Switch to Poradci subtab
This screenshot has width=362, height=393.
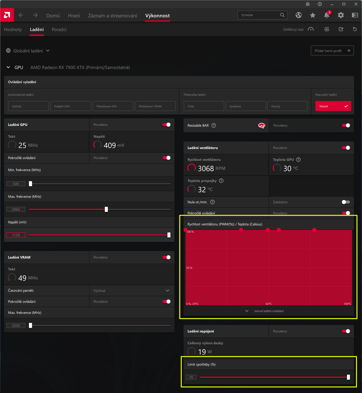59,29
